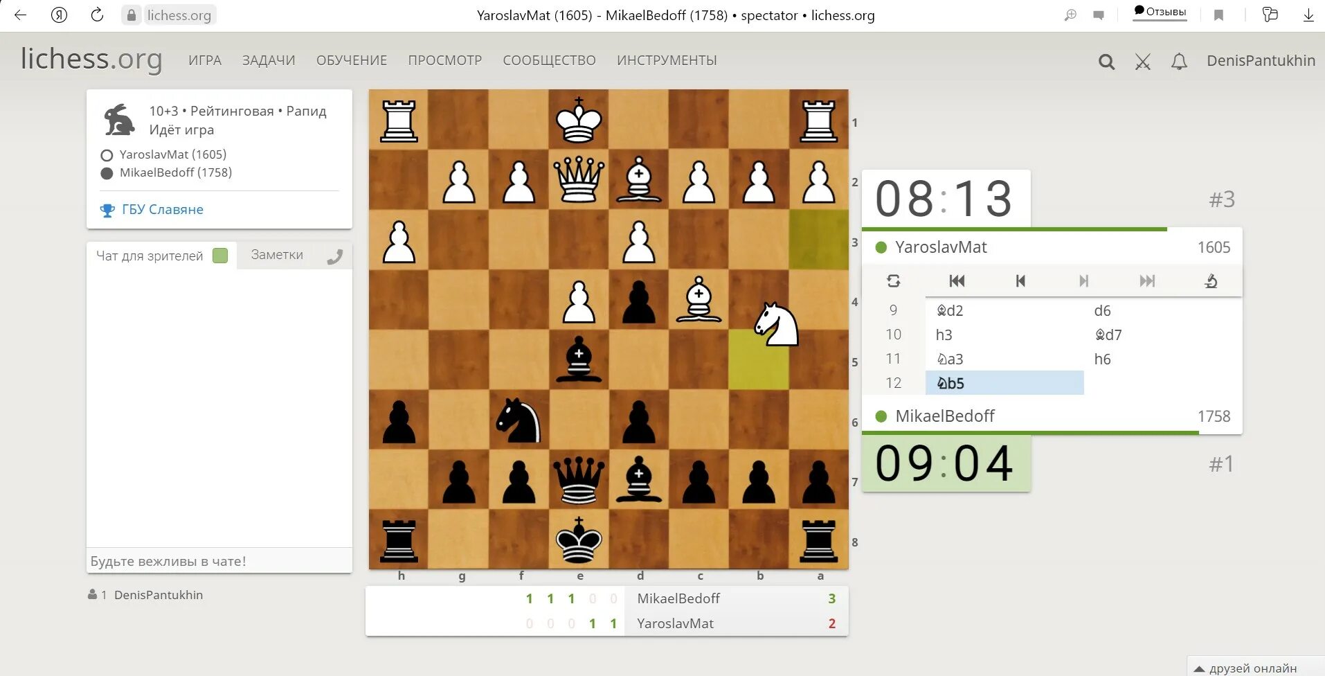Open challenges crossed swords icon
The height and width of the screenshot is (676, 1325).
coord(1143,62)
